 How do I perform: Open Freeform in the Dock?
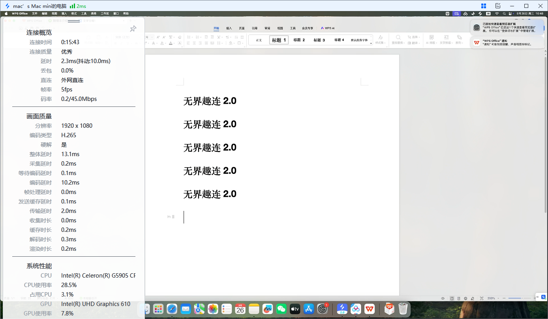click(x=268, y=309)
